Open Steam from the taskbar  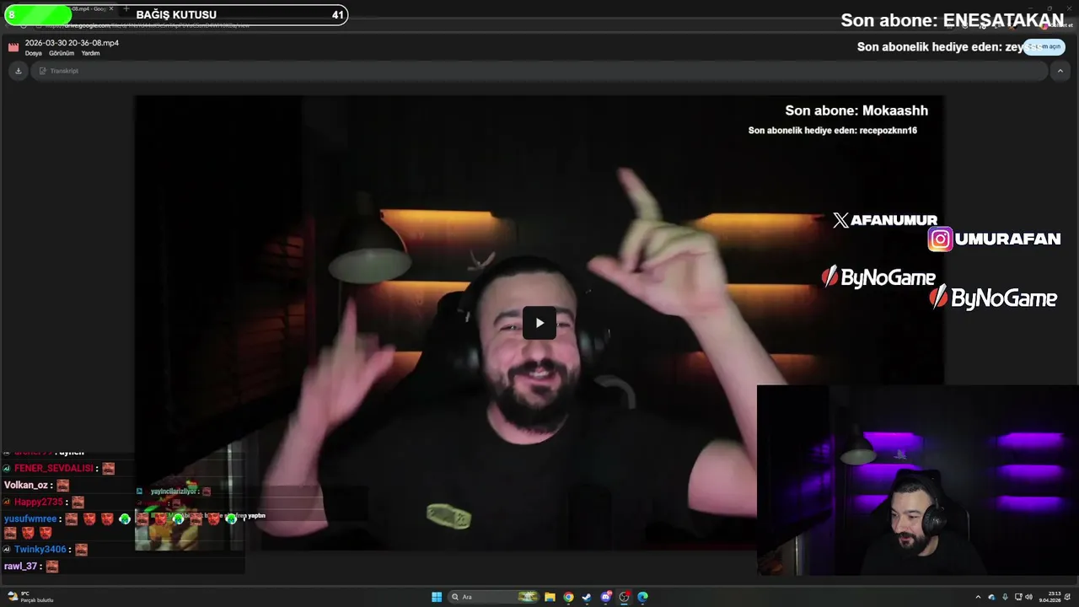(587, 597)
